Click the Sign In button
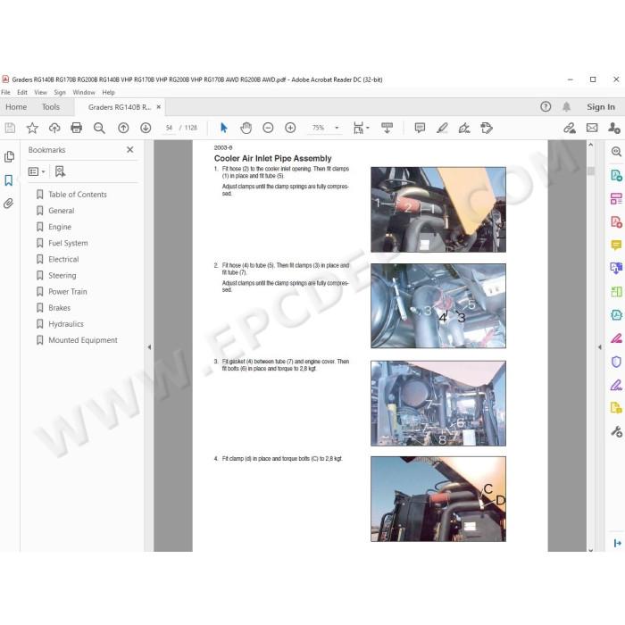625x625 pixels. (x=601, y=107)
